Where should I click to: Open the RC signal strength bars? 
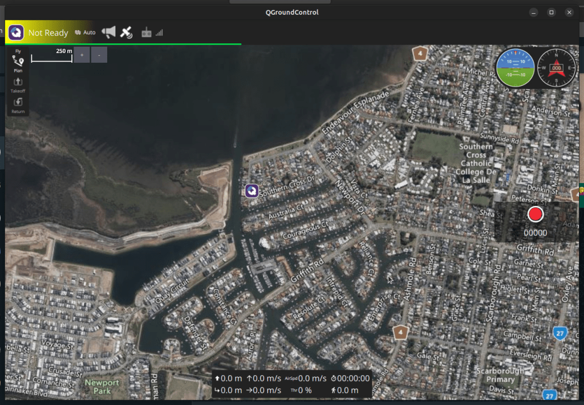click(159, 33)
